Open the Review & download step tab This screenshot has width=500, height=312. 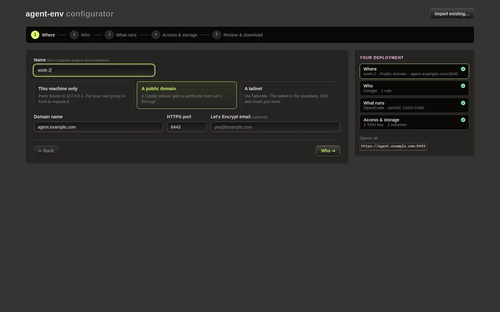point(238,35)
